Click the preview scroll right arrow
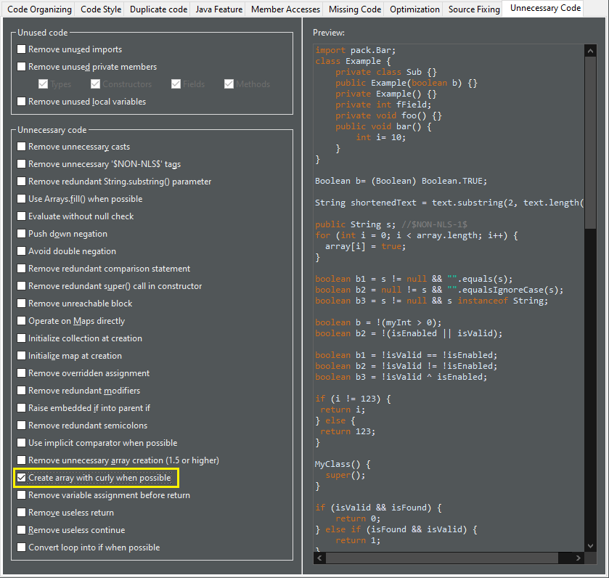This screenshot has width=609, height=578. pos(579,558)
